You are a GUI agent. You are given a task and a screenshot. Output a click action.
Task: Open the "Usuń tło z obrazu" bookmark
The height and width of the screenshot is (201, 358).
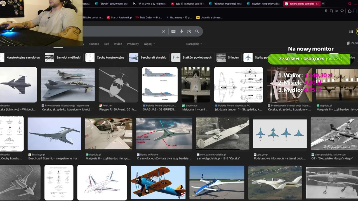[209, 17]
